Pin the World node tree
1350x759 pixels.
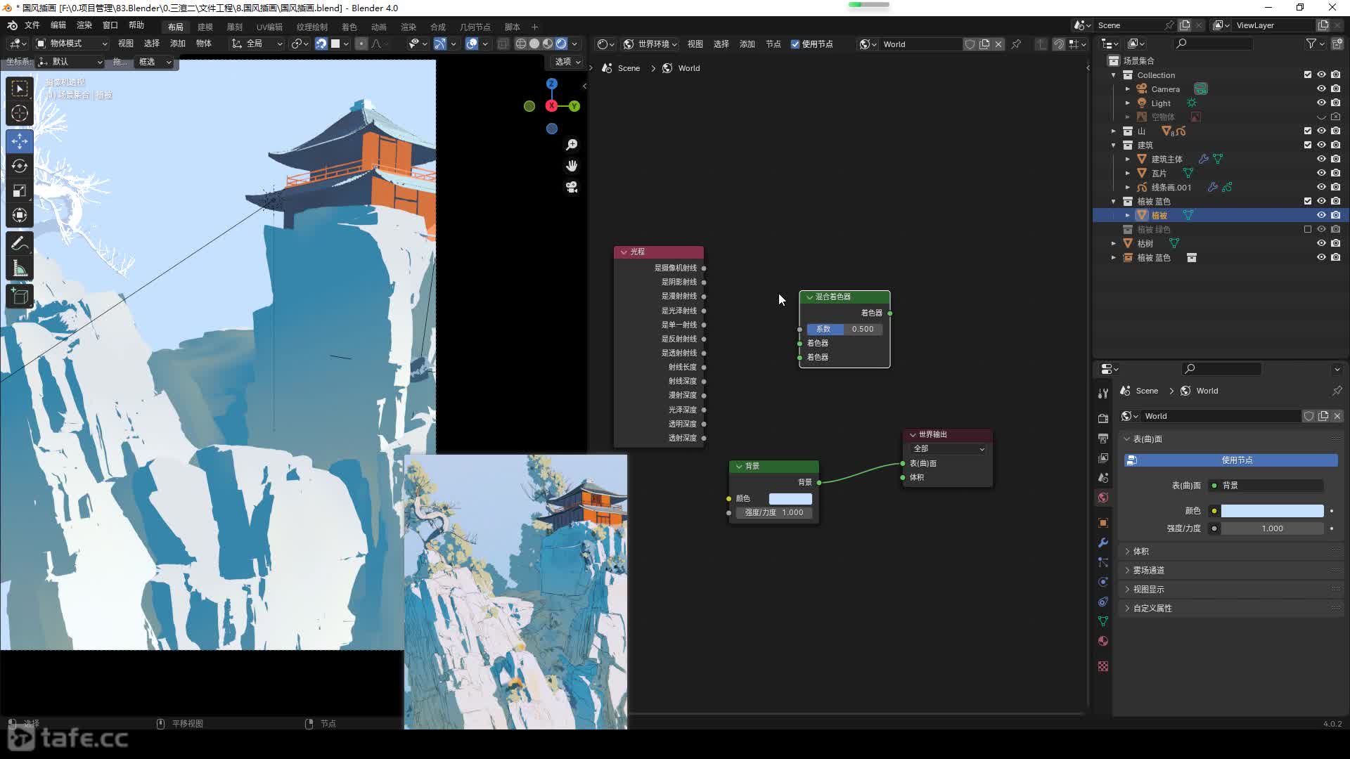(x=1016, y=44)
